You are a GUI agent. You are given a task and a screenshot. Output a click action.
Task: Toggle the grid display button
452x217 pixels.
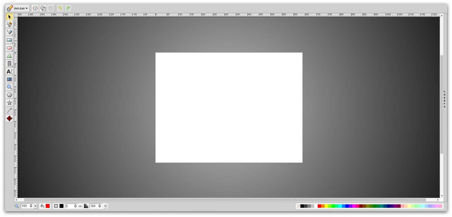[51, 8]
